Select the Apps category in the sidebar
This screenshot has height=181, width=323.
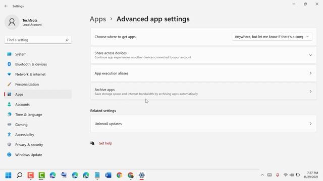coord(38,95)
